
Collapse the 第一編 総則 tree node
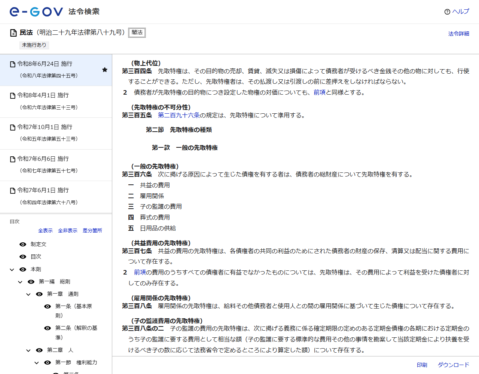20,282
